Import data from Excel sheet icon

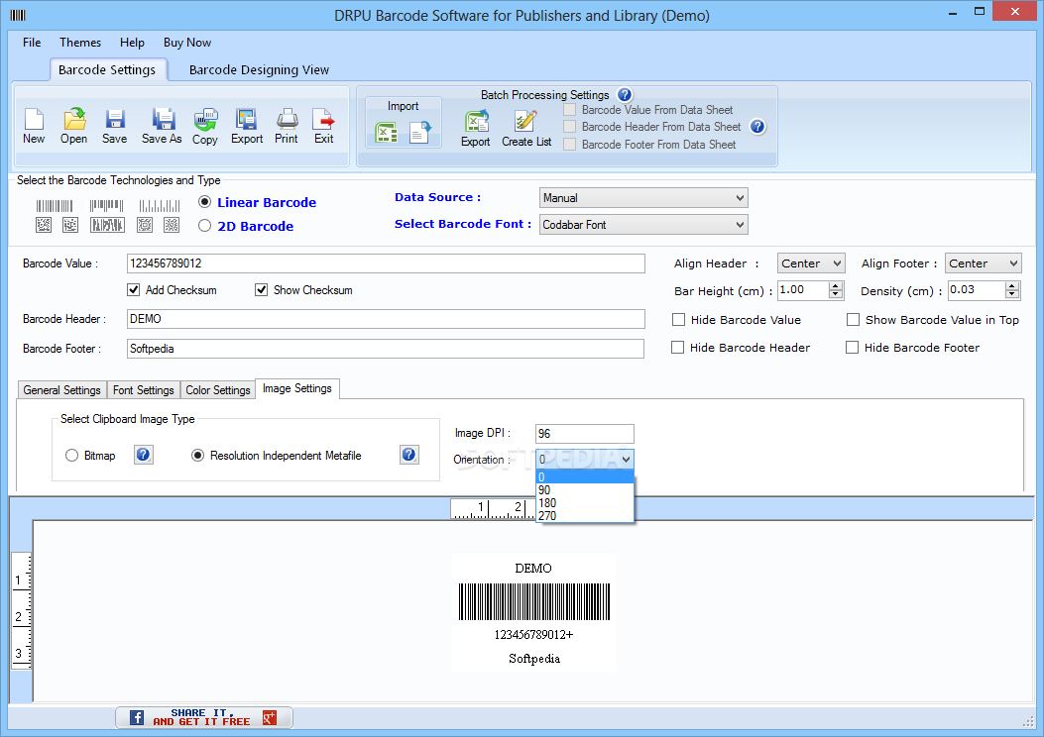pyautogui.click(x=387, y=133)
